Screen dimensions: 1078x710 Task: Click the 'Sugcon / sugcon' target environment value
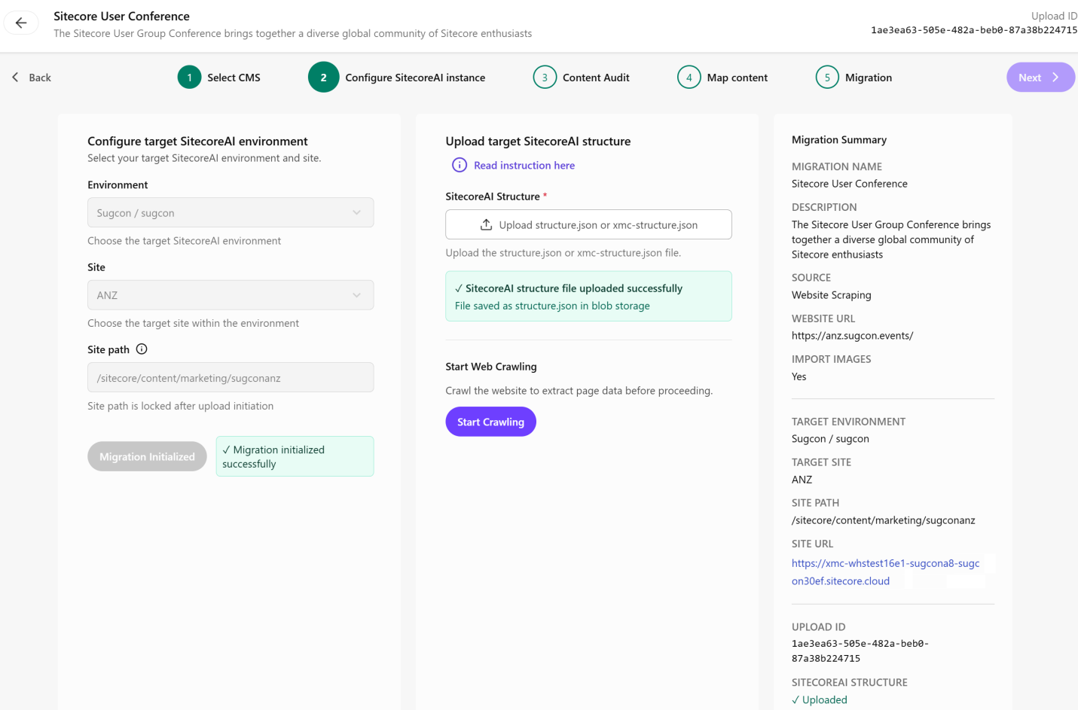[830, 439]
